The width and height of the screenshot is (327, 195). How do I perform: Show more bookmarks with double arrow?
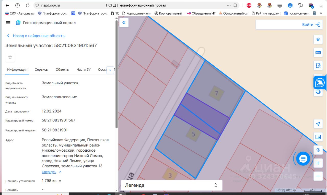321,13
